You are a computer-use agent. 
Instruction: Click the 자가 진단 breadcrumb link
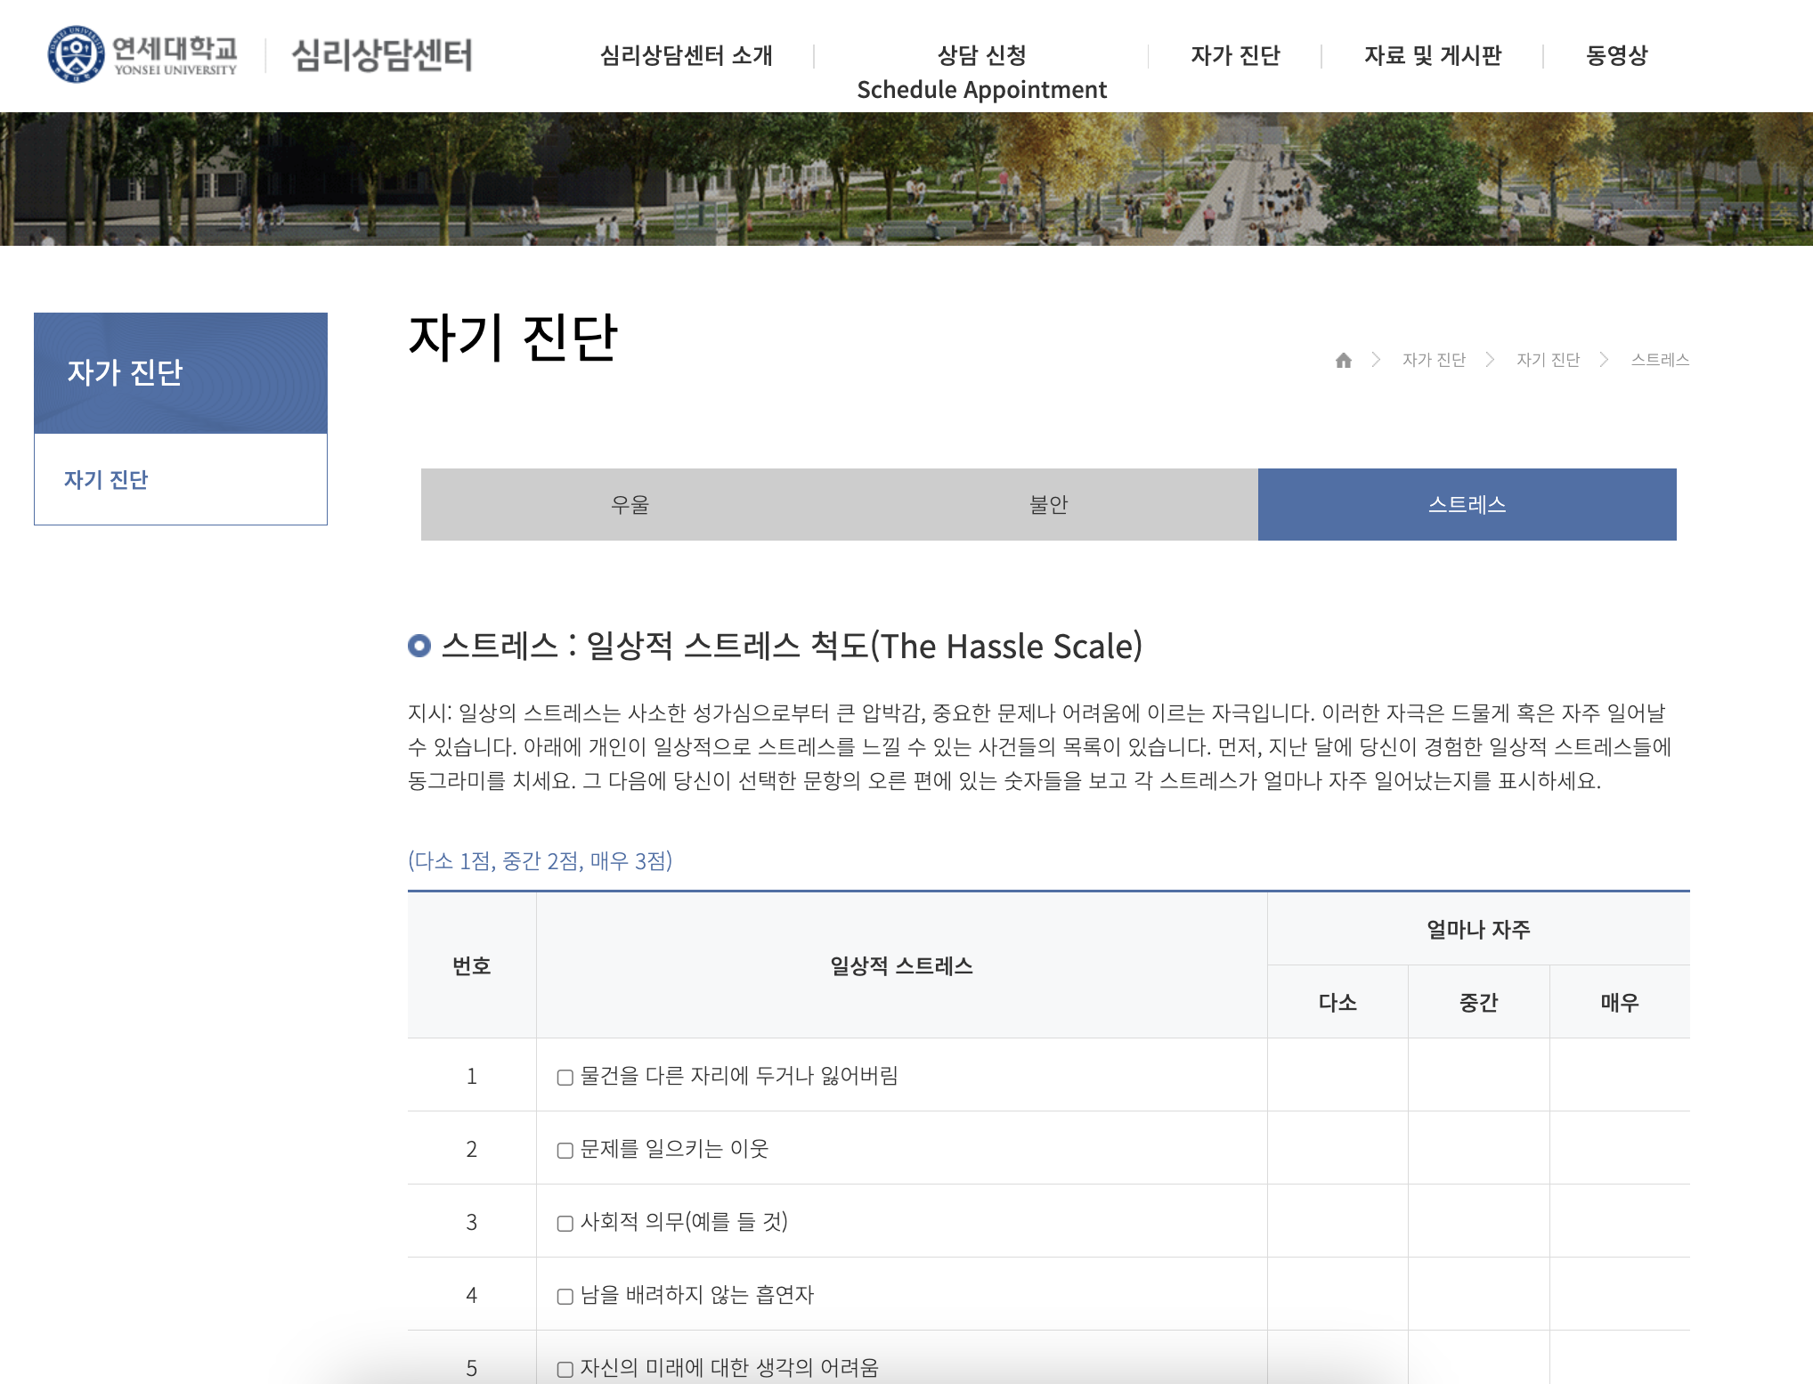coord(1434,360)
